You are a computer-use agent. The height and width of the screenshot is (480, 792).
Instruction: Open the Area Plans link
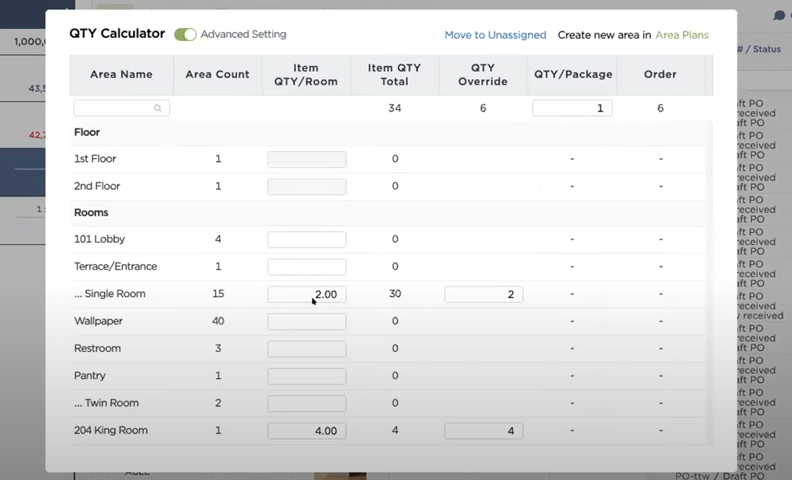[x=682, y=35]
